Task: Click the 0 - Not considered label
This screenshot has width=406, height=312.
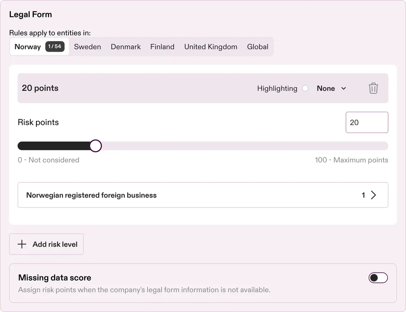Action: (48, 160)
